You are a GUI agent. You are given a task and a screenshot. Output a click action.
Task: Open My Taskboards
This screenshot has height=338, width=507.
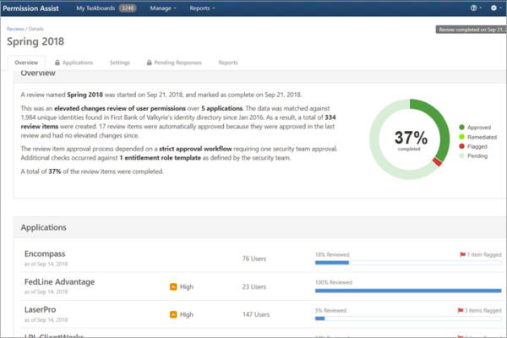(95, 8)
